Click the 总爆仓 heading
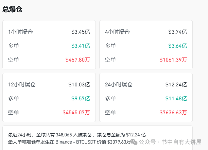The image size is (208, 150). pyautogui.click(x=12, y=9)
